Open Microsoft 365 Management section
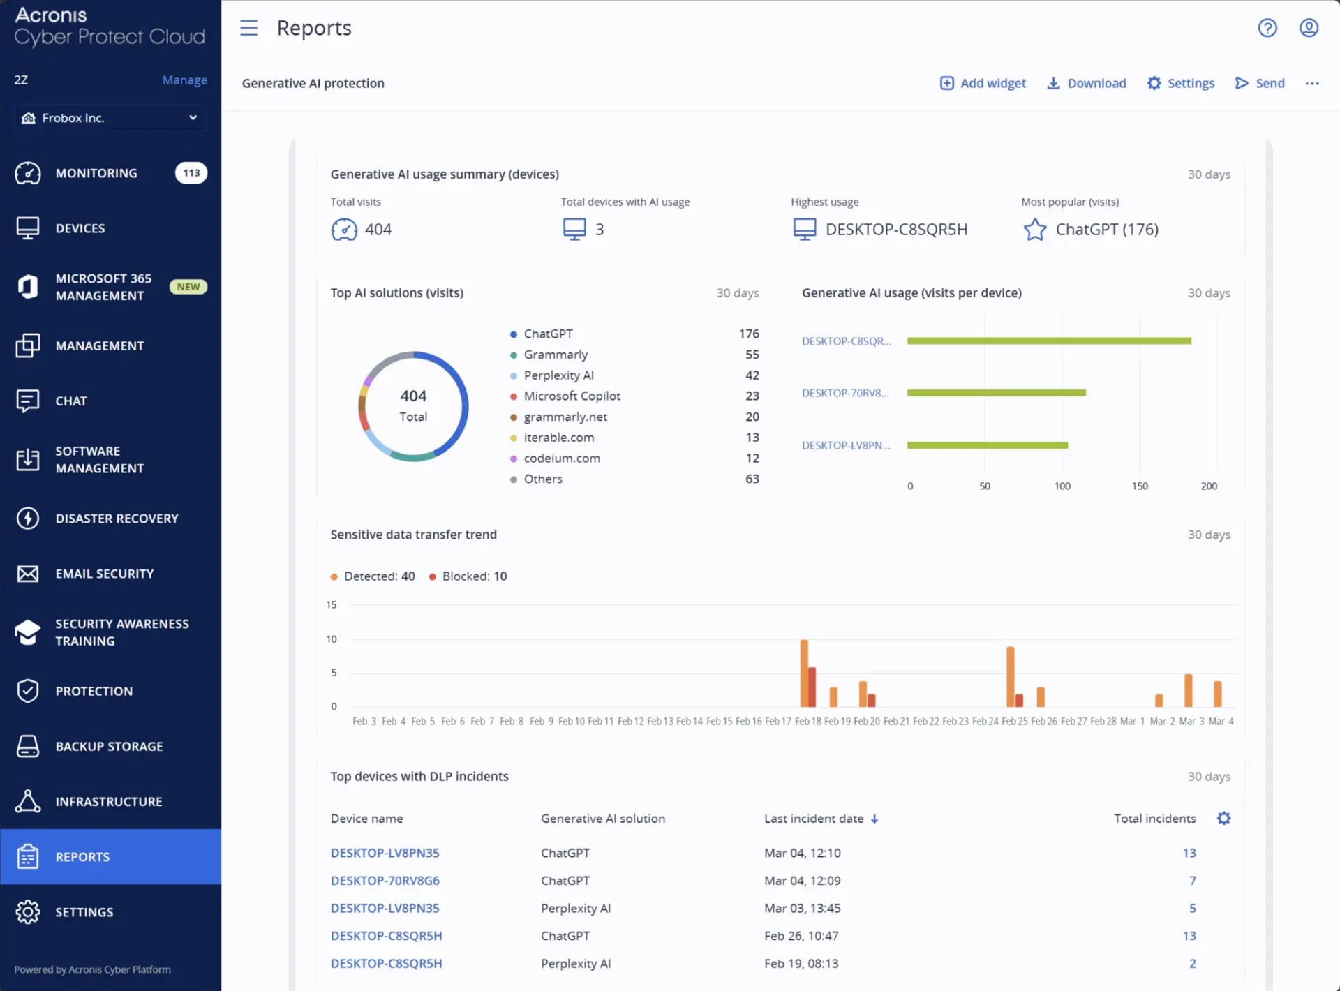Image resolution: width=1340 pixels, height=991 pixels. pyautogui.click(x=110, y=287)
